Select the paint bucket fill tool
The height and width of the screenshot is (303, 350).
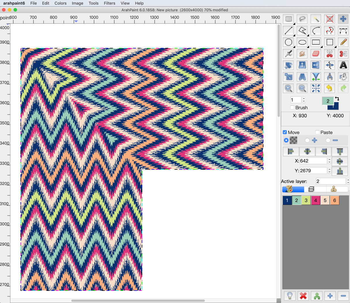[343, 77]
